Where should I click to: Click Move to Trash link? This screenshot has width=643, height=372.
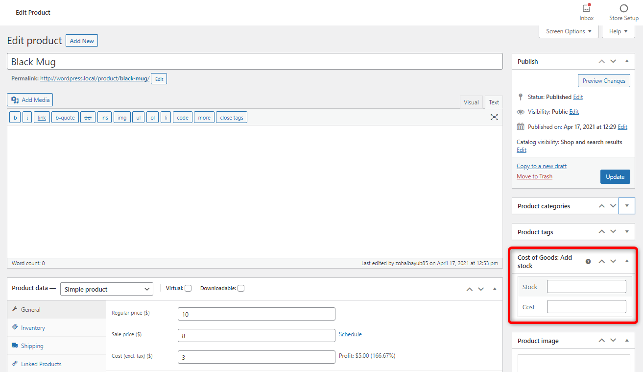point(534,176)
